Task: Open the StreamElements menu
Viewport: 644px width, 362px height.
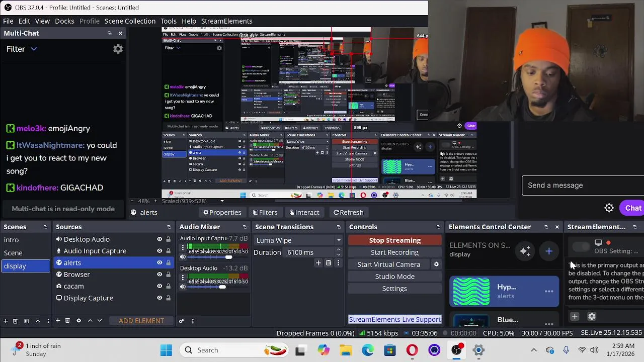Action: click(x=226, y=21)
